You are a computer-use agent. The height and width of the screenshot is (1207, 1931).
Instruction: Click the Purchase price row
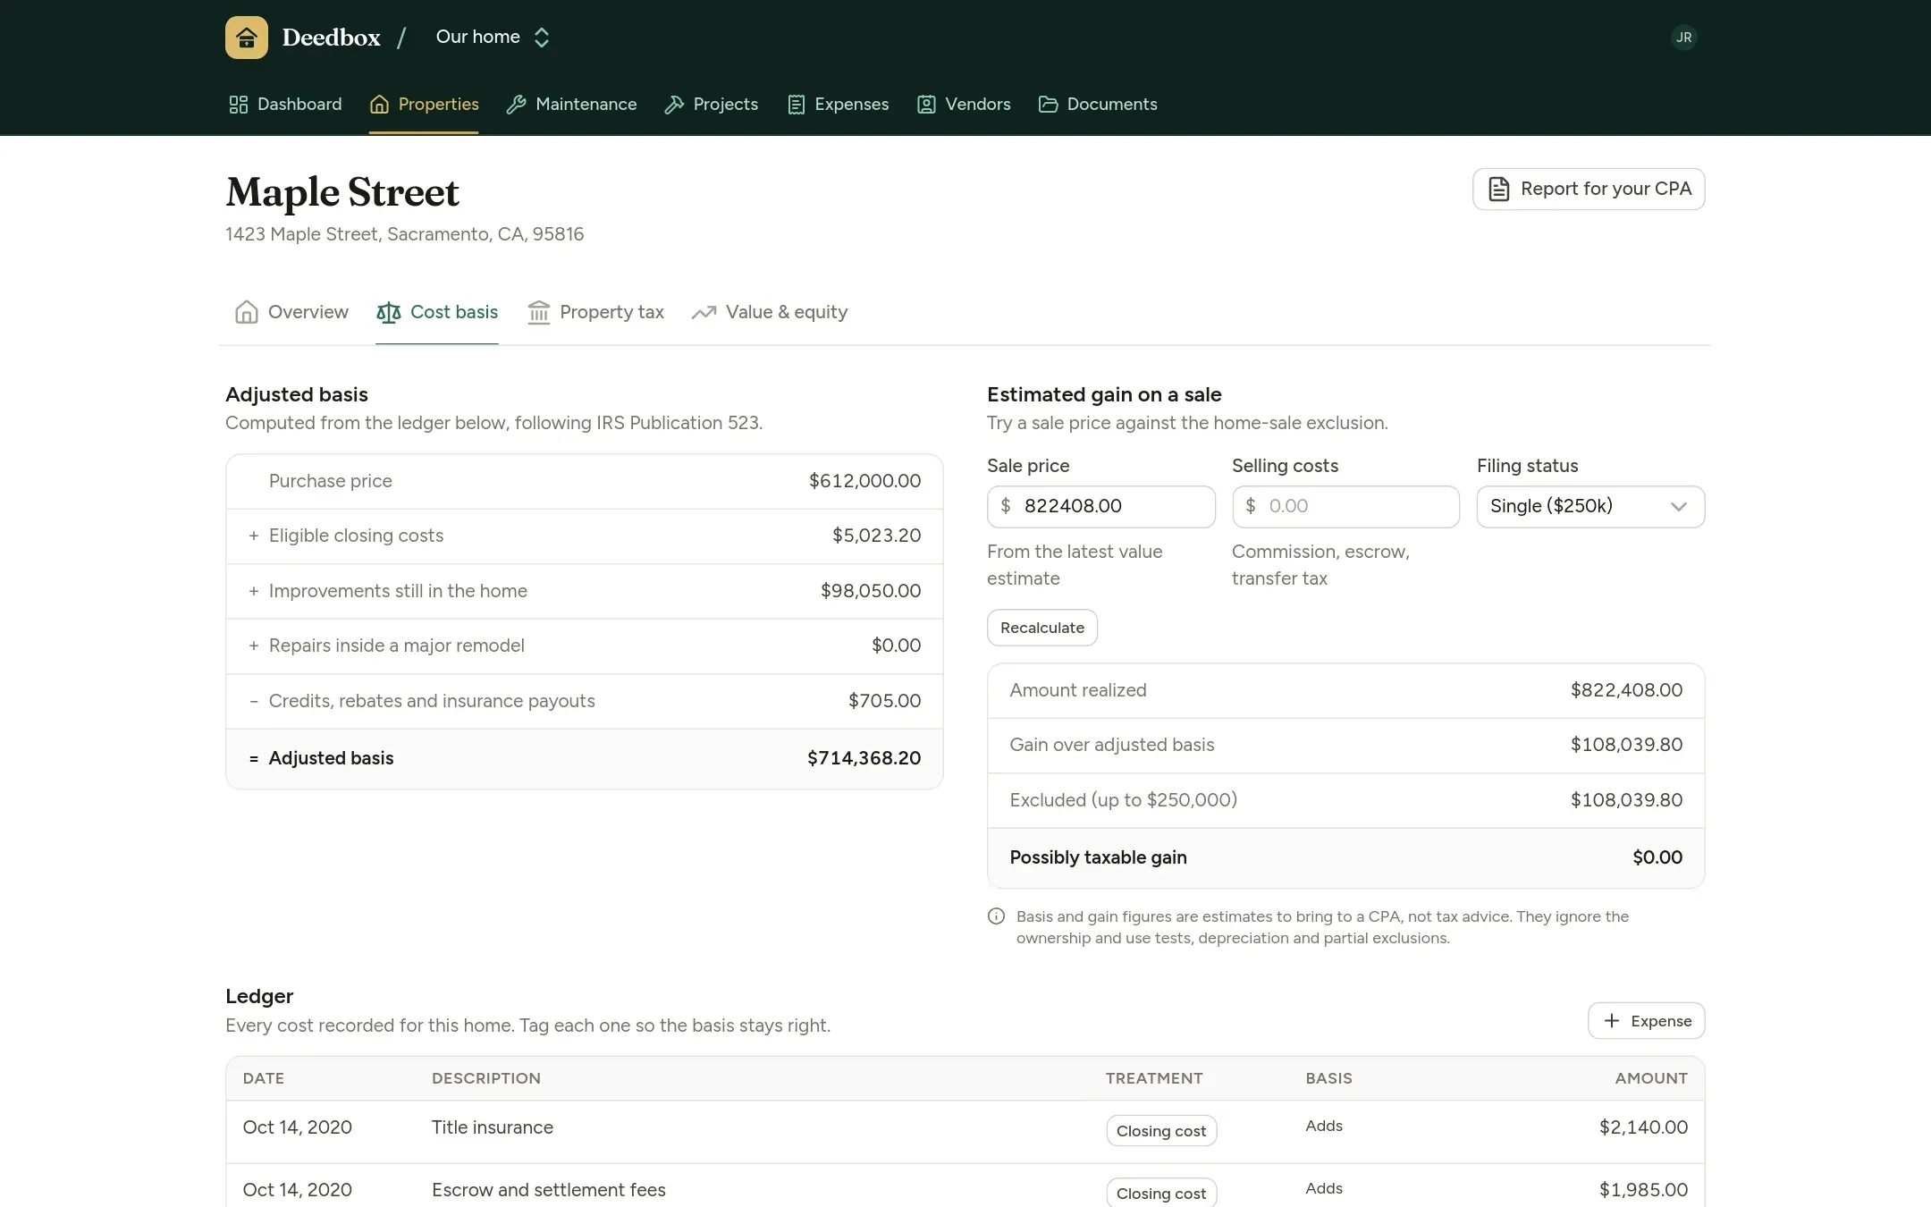[x=585, y=481]
